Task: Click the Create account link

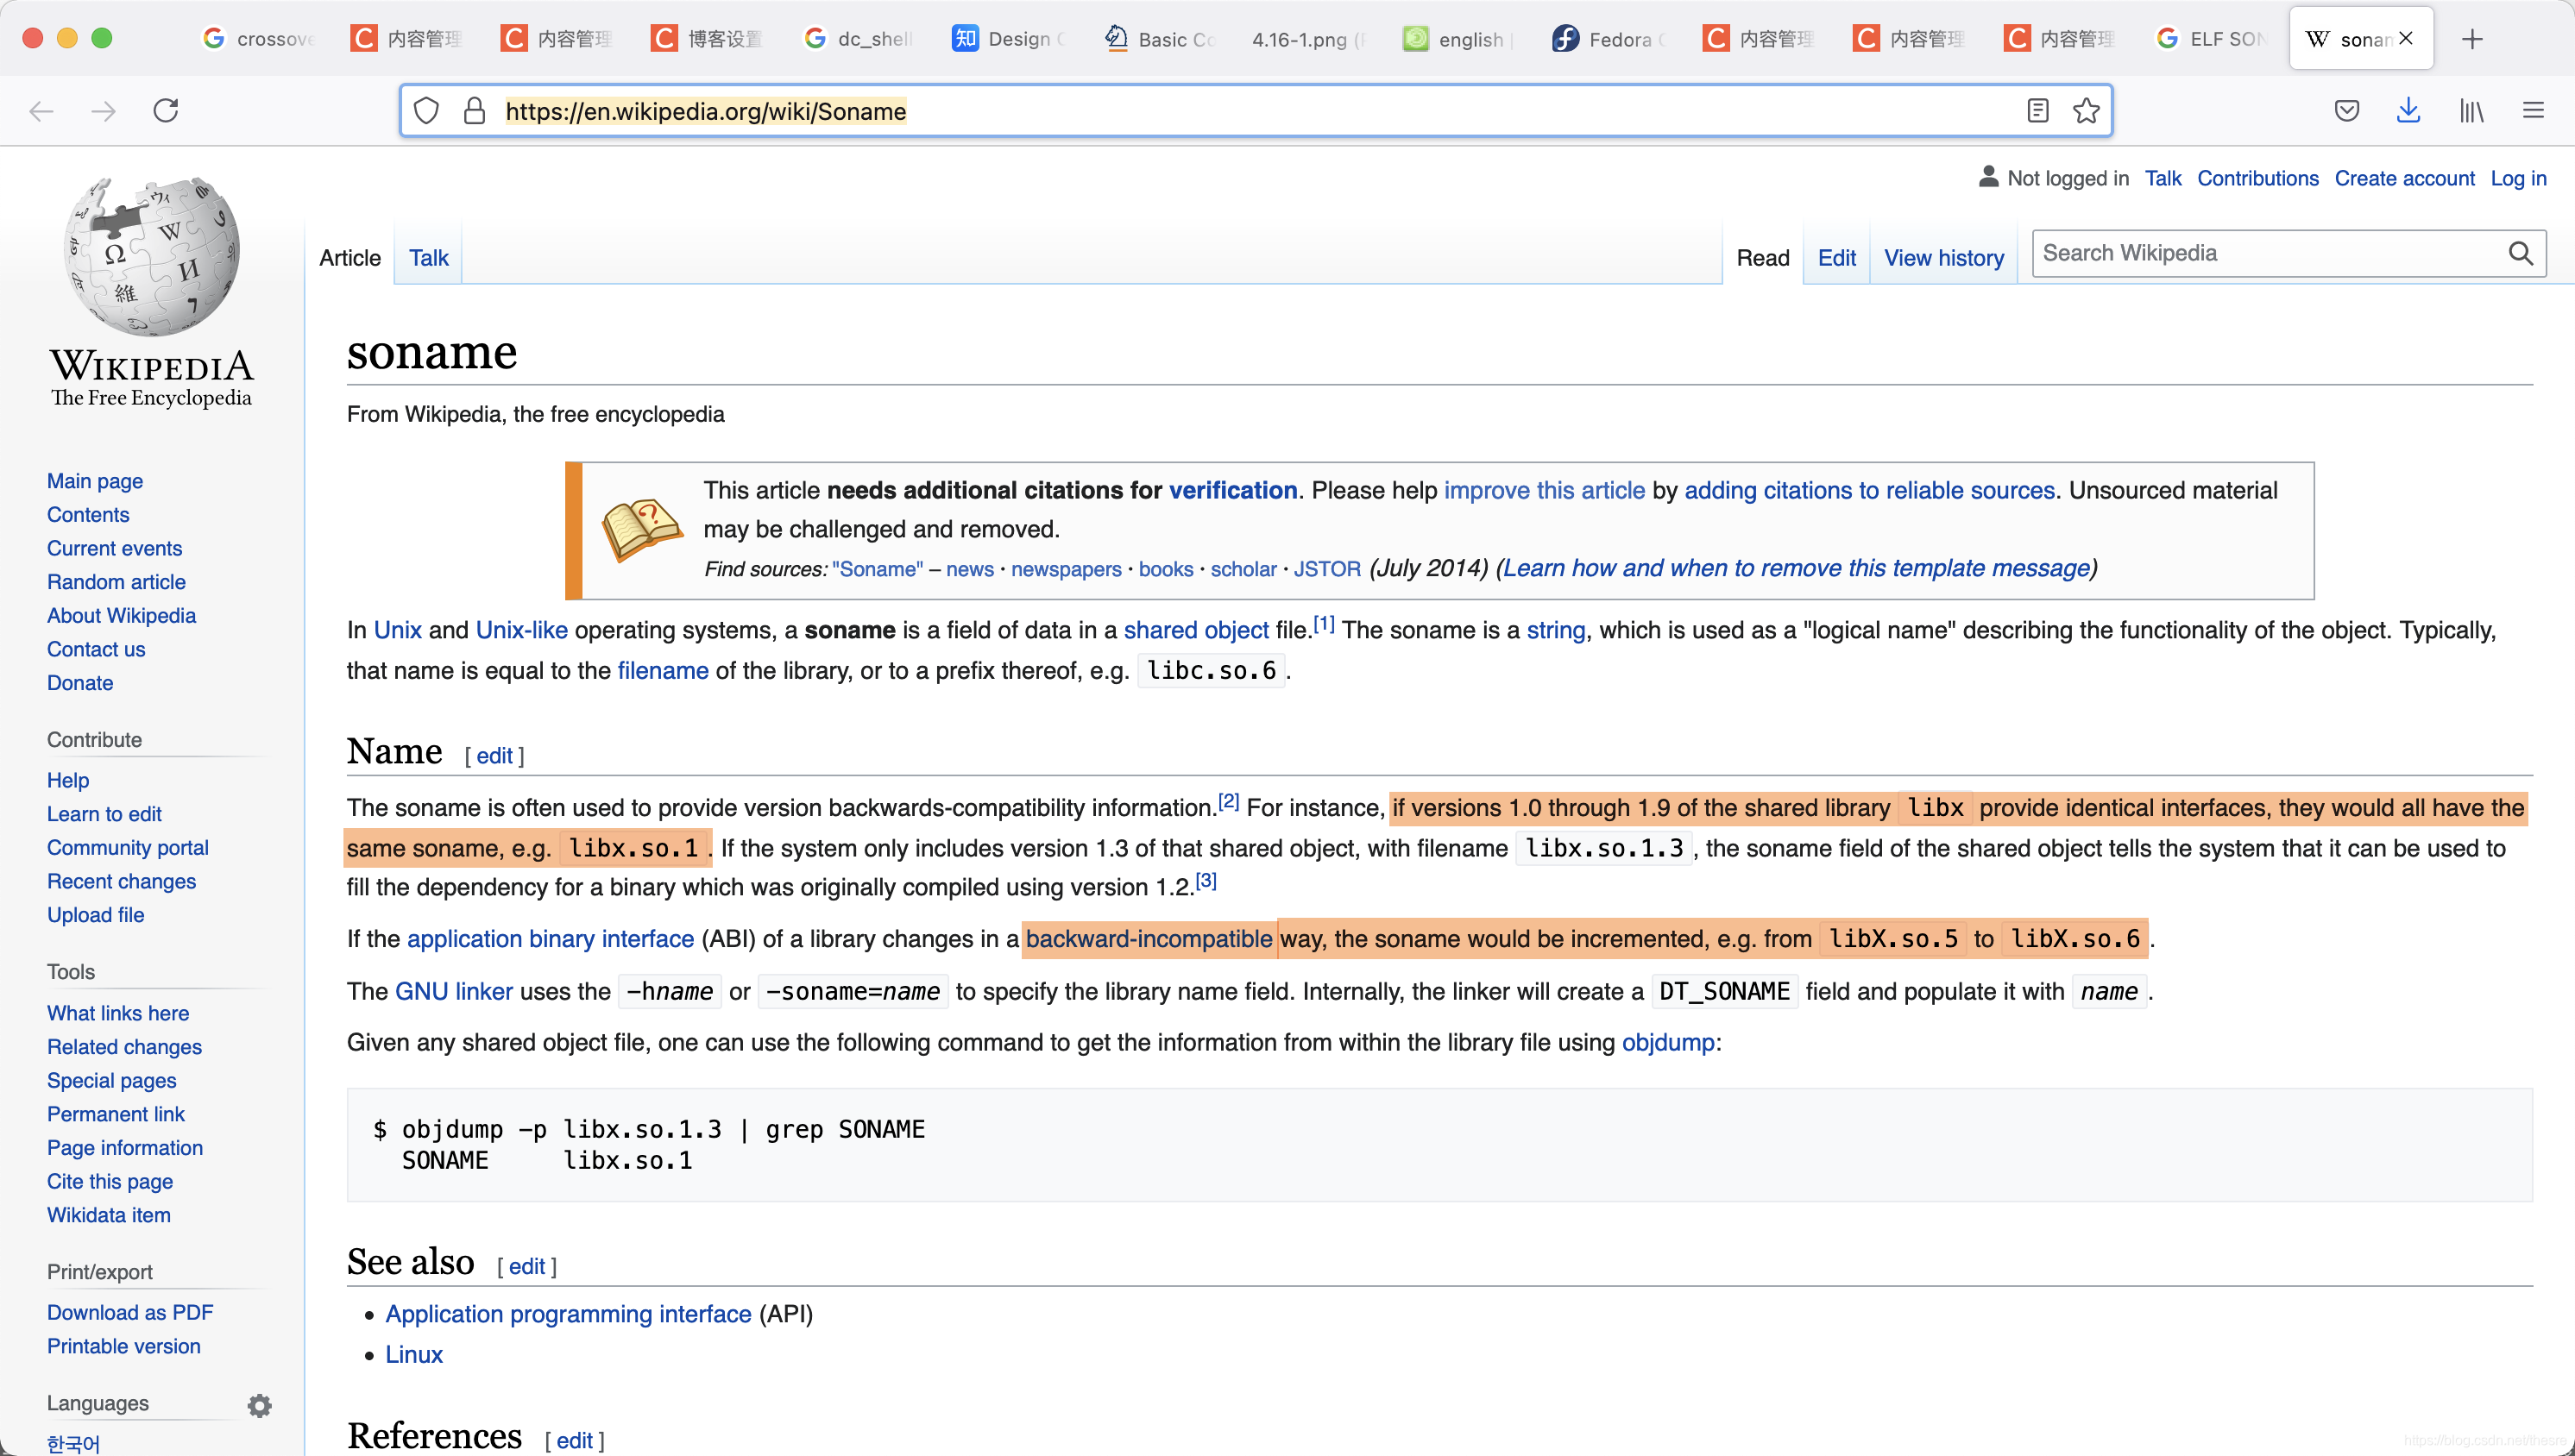Action: pyautogui.click(x=2404, y=178)
